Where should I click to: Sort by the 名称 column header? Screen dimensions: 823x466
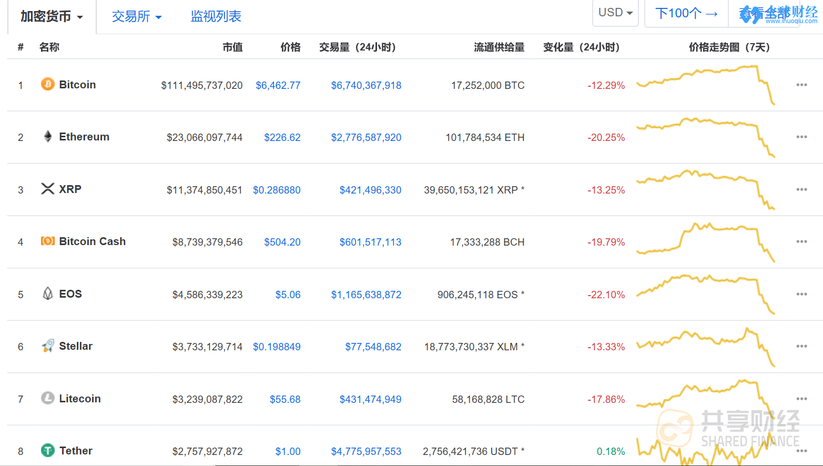49,47
